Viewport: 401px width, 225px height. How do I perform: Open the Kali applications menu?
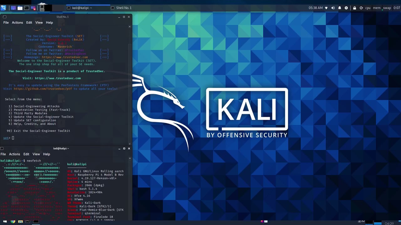[3, 8]
